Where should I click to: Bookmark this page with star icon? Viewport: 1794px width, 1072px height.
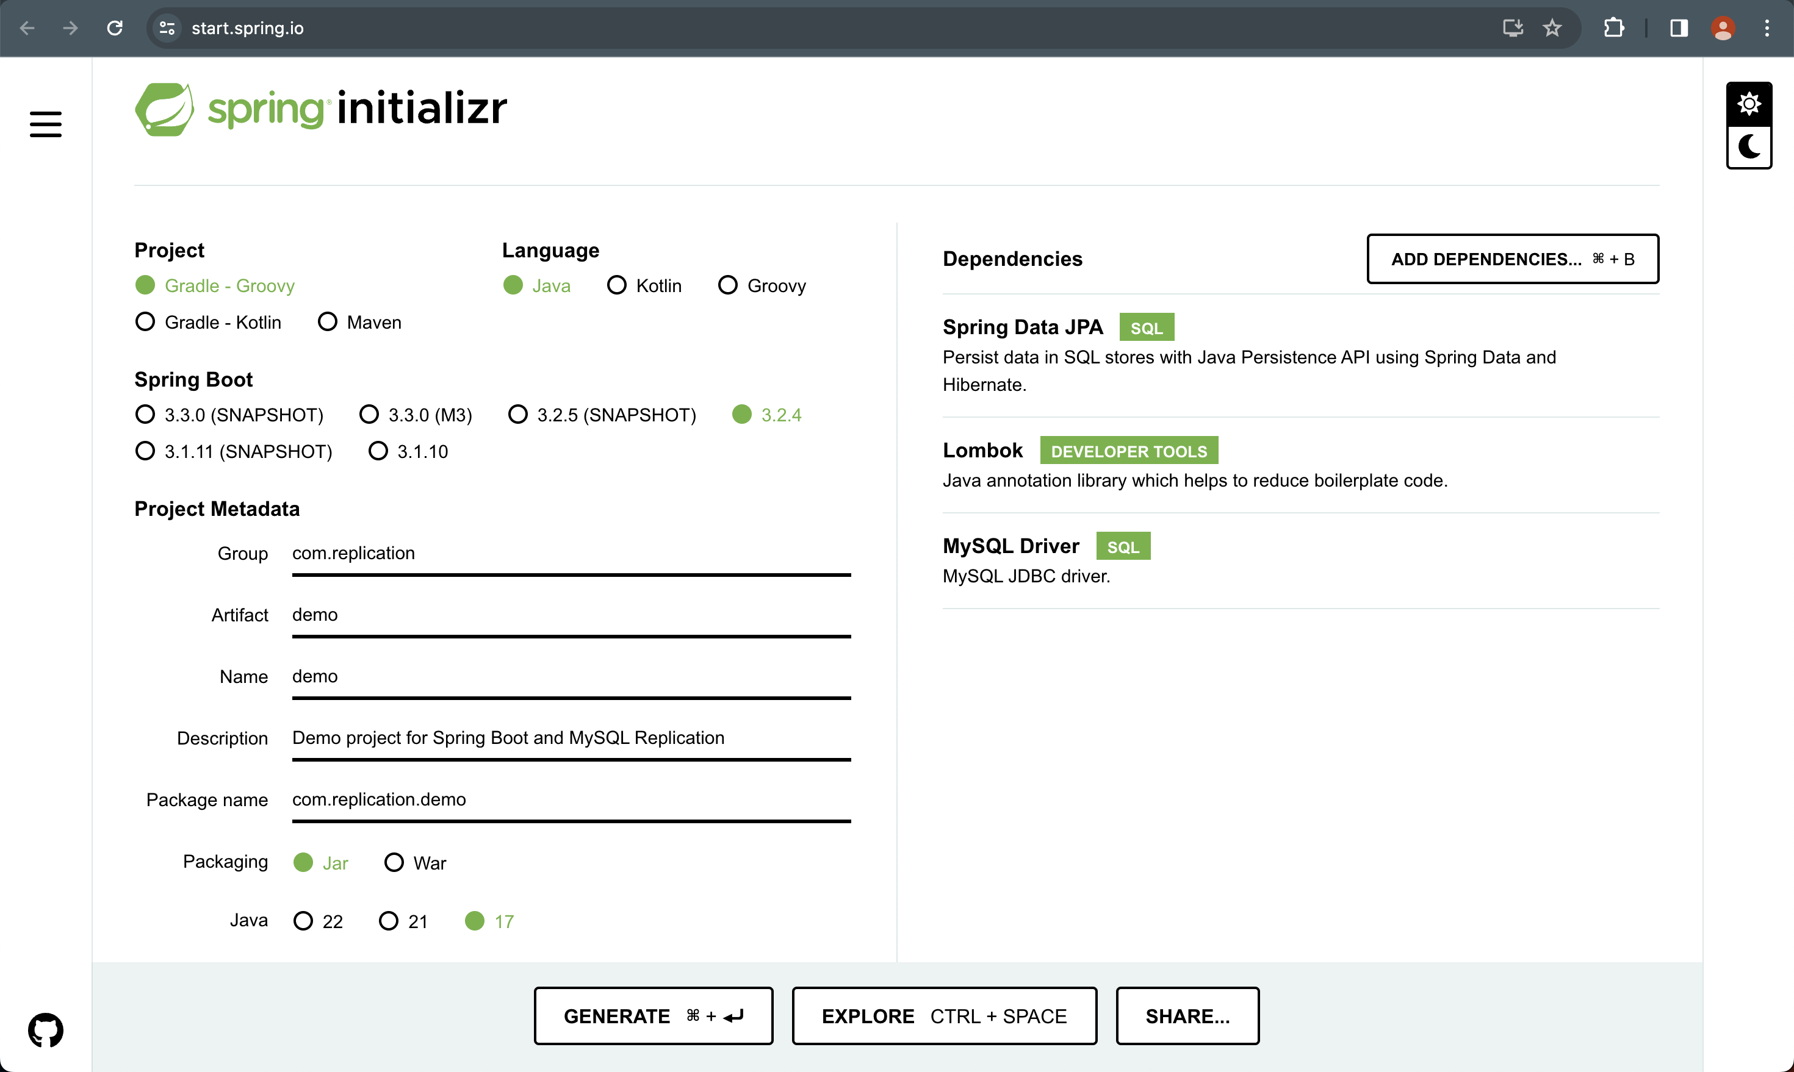[1552, 28]
